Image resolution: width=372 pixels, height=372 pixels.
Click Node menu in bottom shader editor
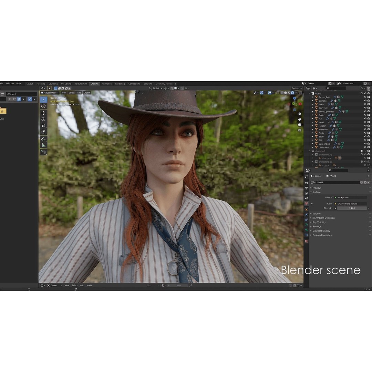click(89, 286)
